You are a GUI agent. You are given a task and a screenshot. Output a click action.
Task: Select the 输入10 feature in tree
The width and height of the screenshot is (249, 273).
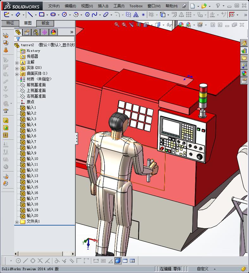pyautogui.click(x=32, y=159)
